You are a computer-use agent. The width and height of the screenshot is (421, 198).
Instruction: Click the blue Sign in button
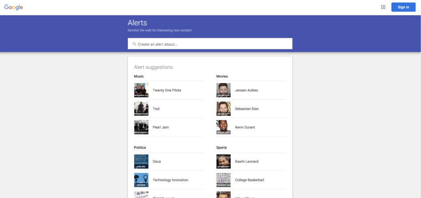403,7
